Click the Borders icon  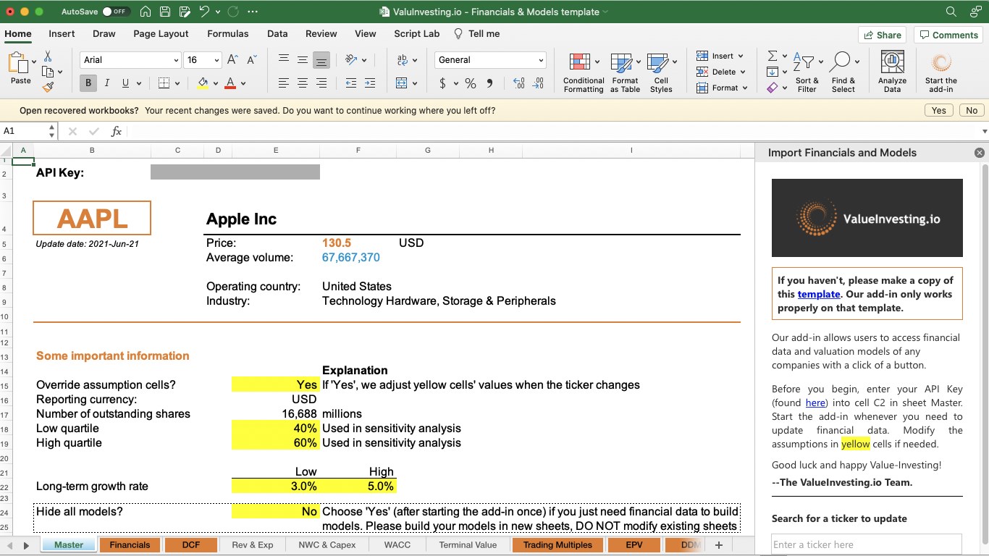tap(164, 83)
